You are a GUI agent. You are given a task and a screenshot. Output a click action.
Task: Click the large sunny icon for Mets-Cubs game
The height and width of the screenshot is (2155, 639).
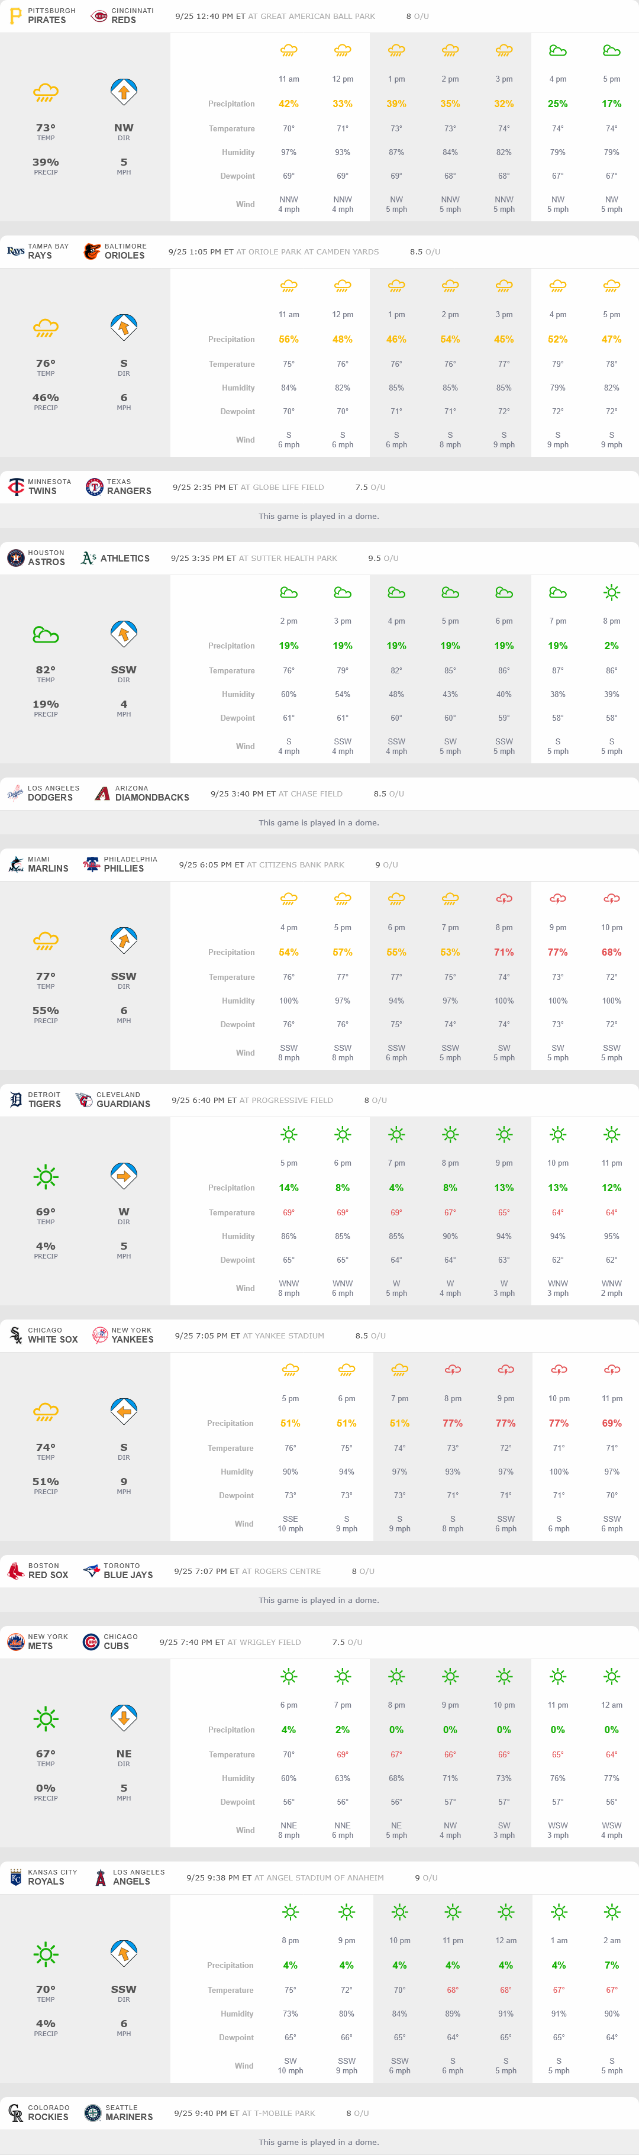click(46, 1719)
